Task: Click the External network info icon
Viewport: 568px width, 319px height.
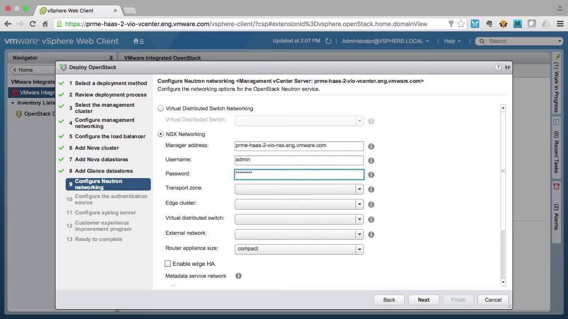Action: pyautogui.click(x=371, y=234)
